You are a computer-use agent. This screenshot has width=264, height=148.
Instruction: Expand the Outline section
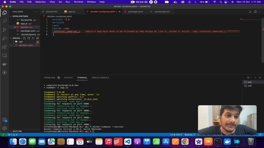[17, 131]
